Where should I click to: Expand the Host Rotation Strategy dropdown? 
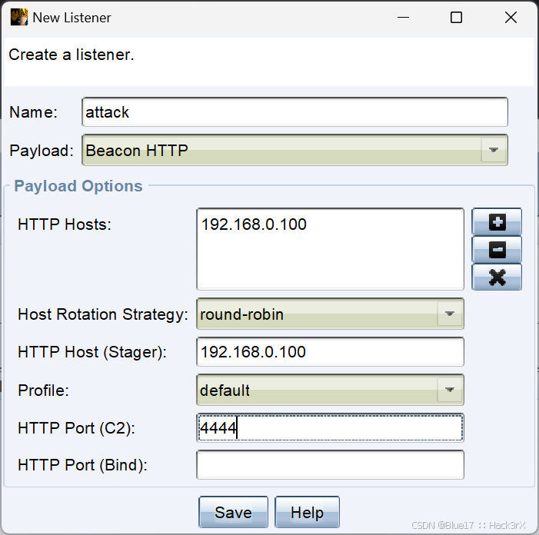(330, 314)
